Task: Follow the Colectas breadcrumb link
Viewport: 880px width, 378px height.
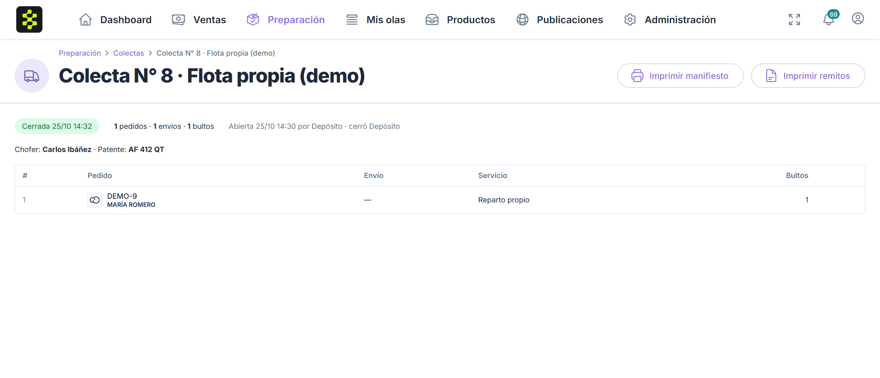Action: tap(129, 53)
